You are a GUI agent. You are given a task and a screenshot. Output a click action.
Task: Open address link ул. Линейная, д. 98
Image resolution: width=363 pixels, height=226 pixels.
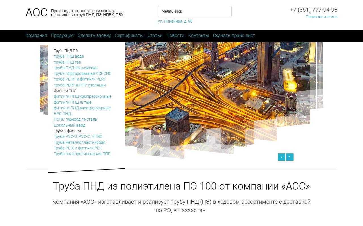tap(175, 21)
